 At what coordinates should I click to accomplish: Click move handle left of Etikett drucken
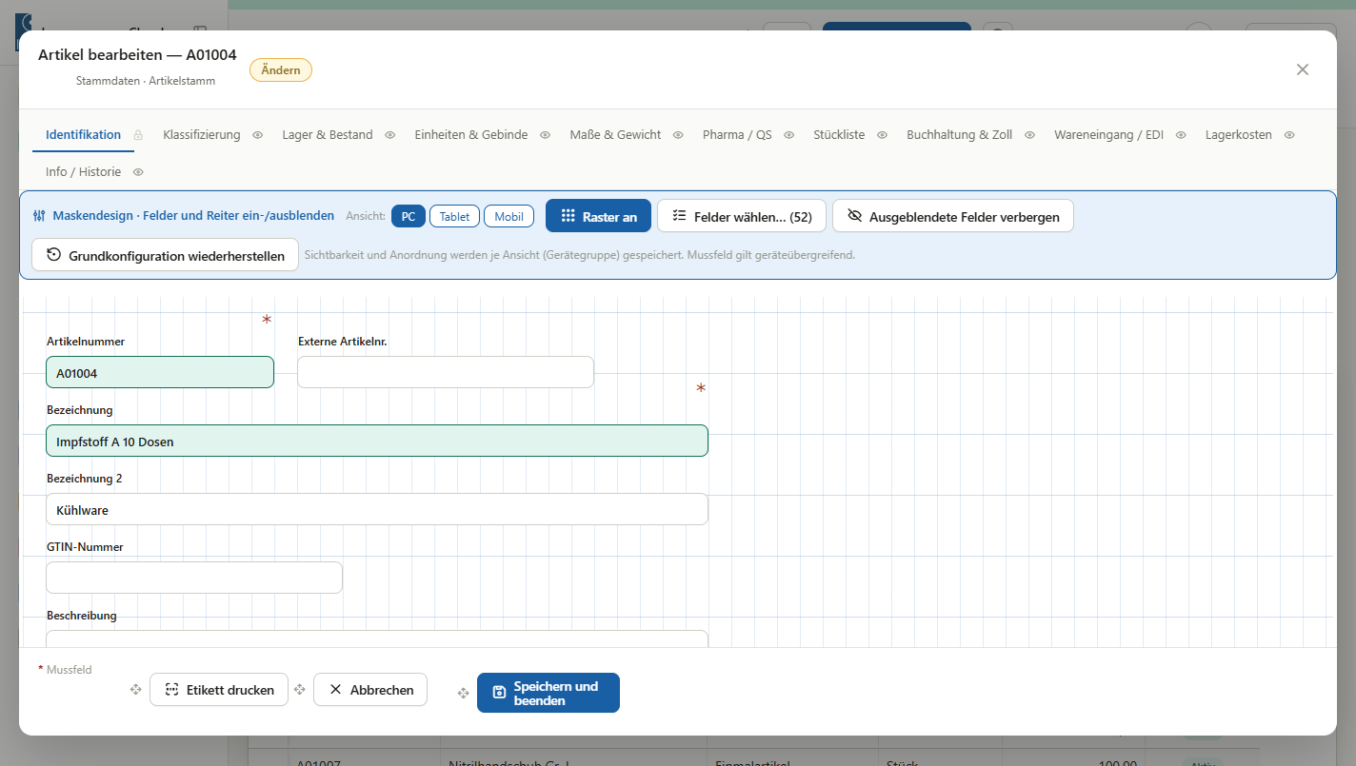136,690
